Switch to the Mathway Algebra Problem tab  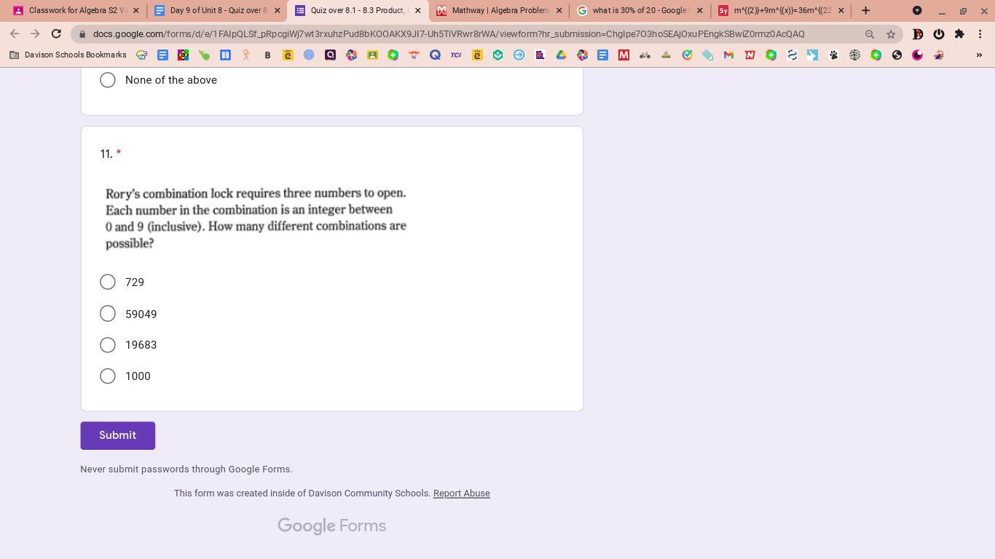499,10
